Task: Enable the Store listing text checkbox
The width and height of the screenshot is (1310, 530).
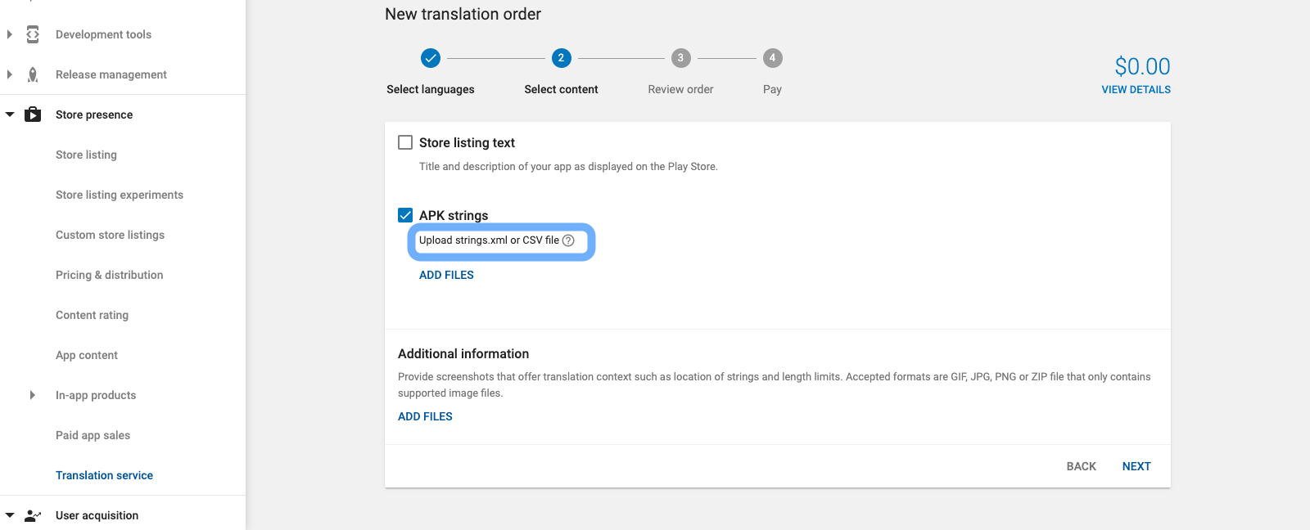Action: coord(405,142)
